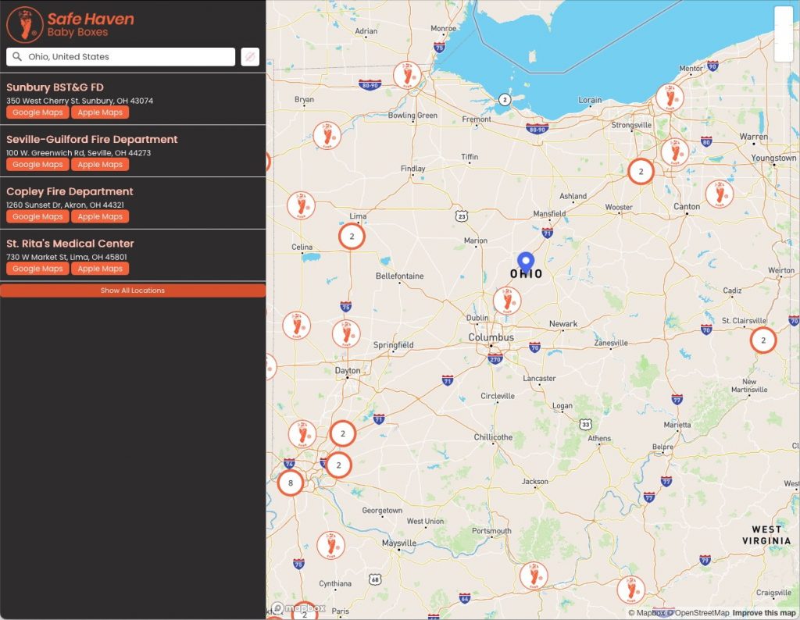Follow the OpenStreetMap attribution link

(x=702, y=613)
